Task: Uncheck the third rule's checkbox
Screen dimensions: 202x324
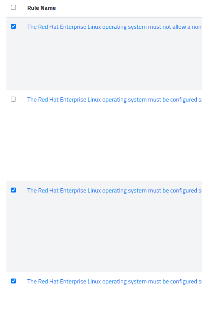Action: coord(13,190)
